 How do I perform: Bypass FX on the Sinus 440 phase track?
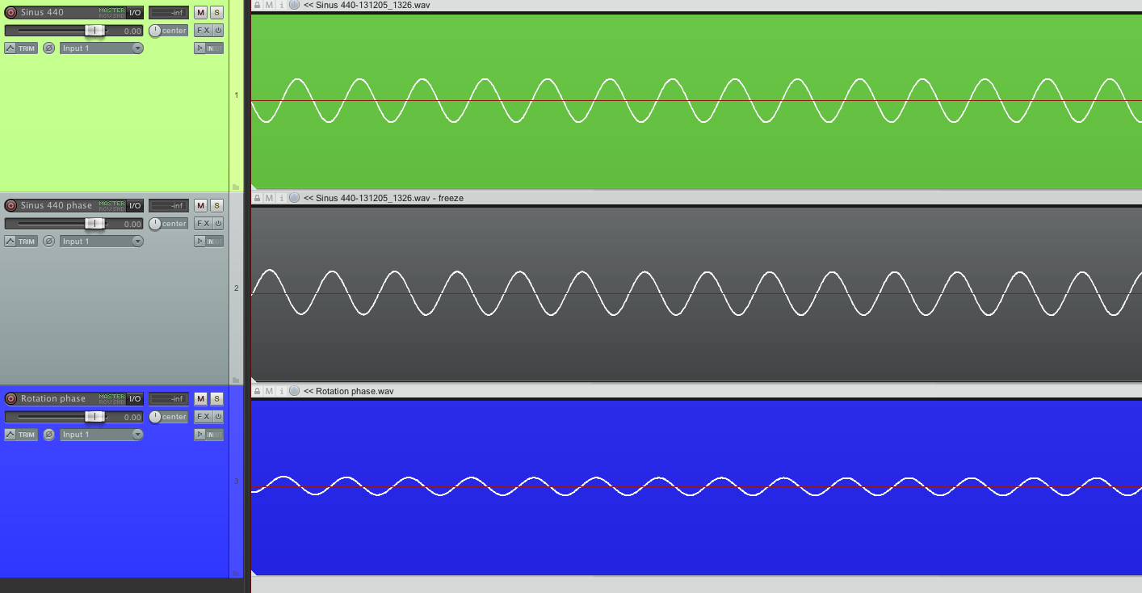[218, 224]
